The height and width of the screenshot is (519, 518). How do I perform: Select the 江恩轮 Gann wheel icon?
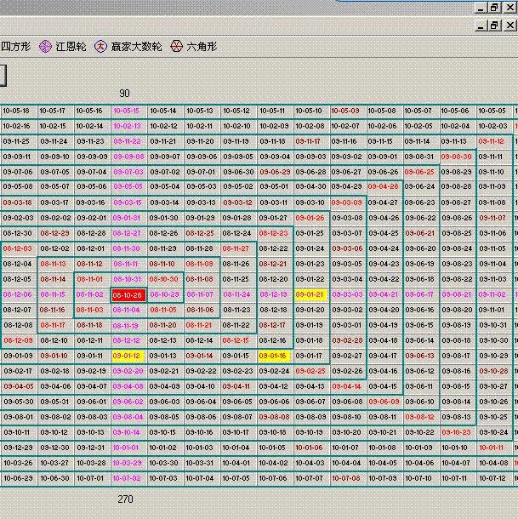click(46, 47)
